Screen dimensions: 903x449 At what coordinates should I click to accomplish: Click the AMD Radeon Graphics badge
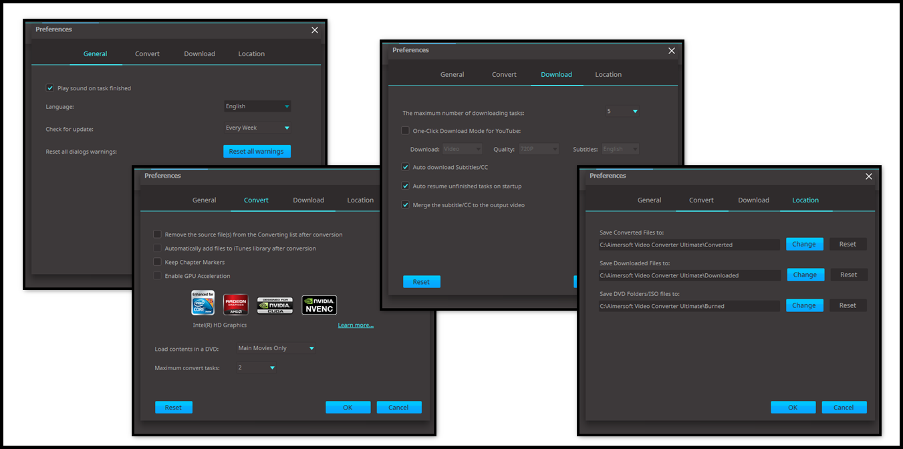(x=235, y=305)
